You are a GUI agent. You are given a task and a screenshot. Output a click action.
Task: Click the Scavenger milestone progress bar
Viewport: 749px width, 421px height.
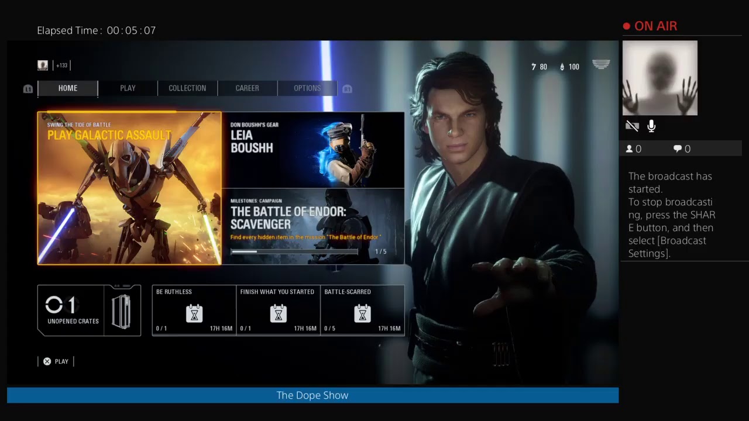[294, 252]
